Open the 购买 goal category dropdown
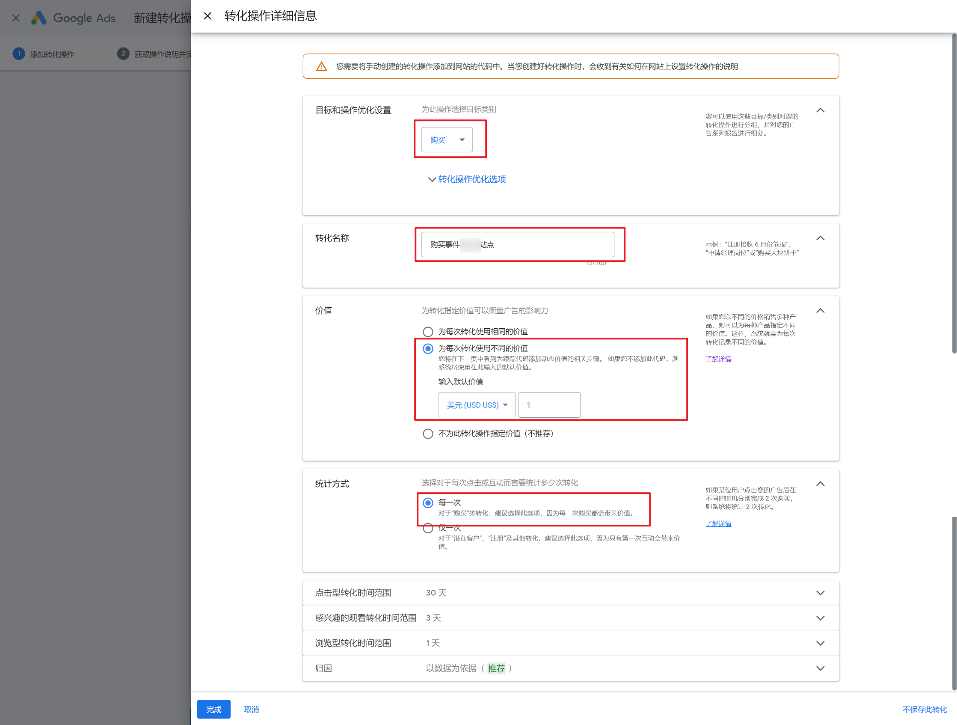The width and height of the screenshot is (957, 725). pyautogui.click(x=447, y=140)
